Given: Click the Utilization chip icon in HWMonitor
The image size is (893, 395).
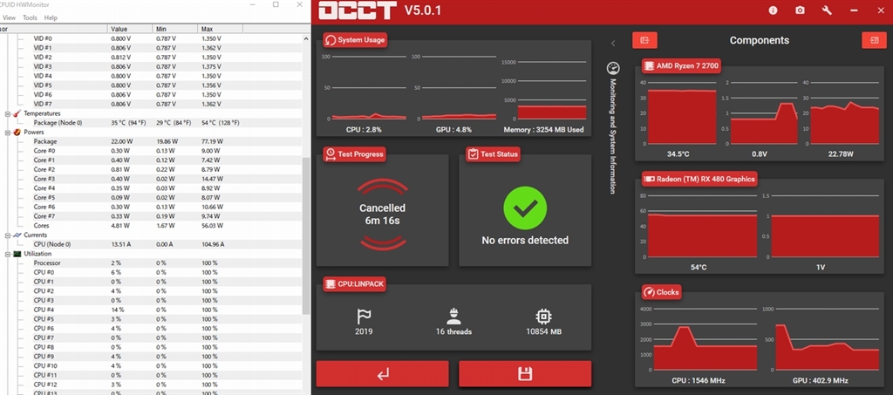Looking at the screenshot, I should pos(17,254).
